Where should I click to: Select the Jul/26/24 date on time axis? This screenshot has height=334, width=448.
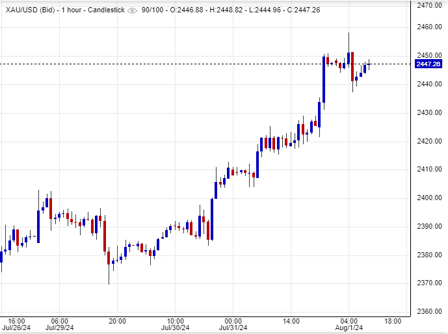pyautogui.click(x=16, y=329)
